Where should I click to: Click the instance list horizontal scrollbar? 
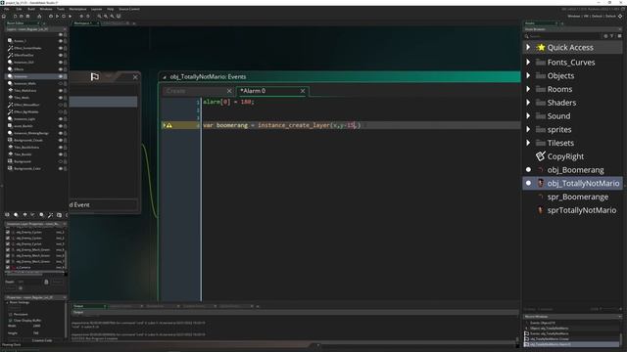24,274
